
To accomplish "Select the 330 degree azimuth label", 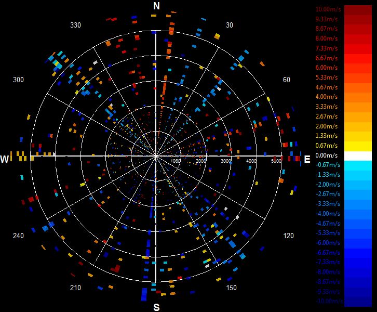I will (75, 25).
